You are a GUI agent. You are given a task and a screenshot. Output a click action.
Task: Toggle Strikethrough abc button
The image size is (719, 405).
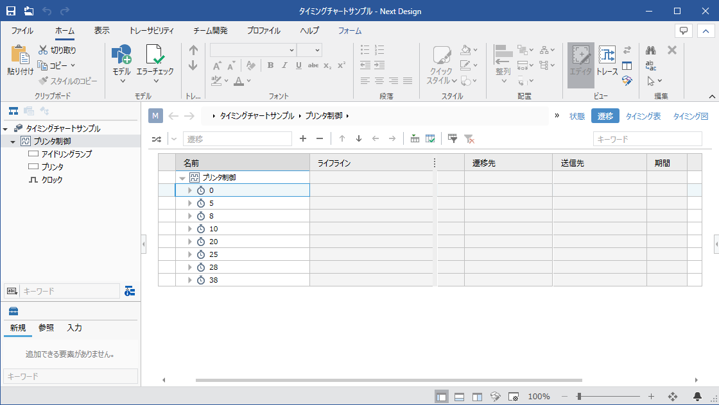(313, 65)
